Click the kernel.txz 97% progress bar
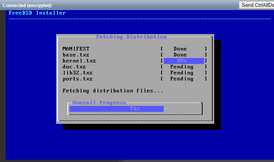Viewport: 274px width, 162px height. click(x=184, y=61)
